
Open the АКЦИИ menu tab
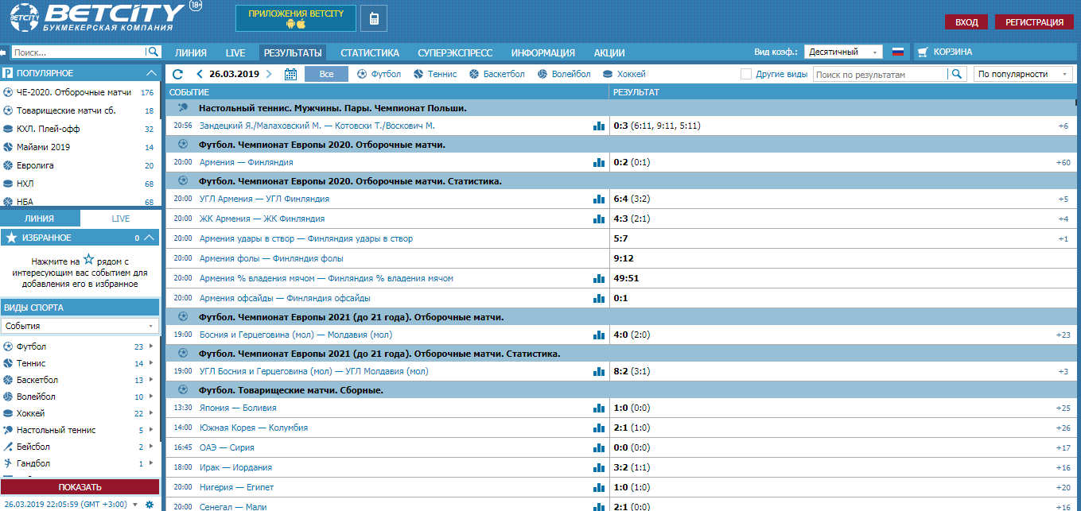[x=609, y=53]
